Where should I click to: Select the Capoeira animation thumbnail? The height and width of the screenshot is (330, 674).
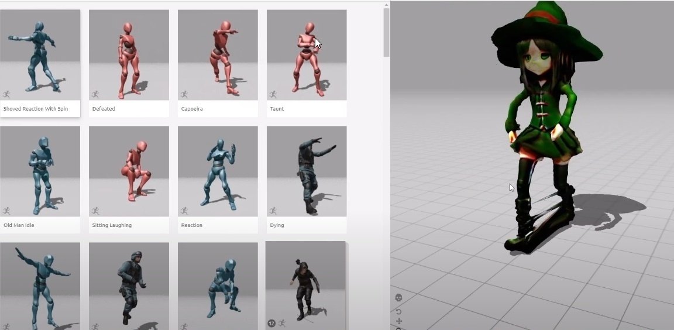(218, 55)
